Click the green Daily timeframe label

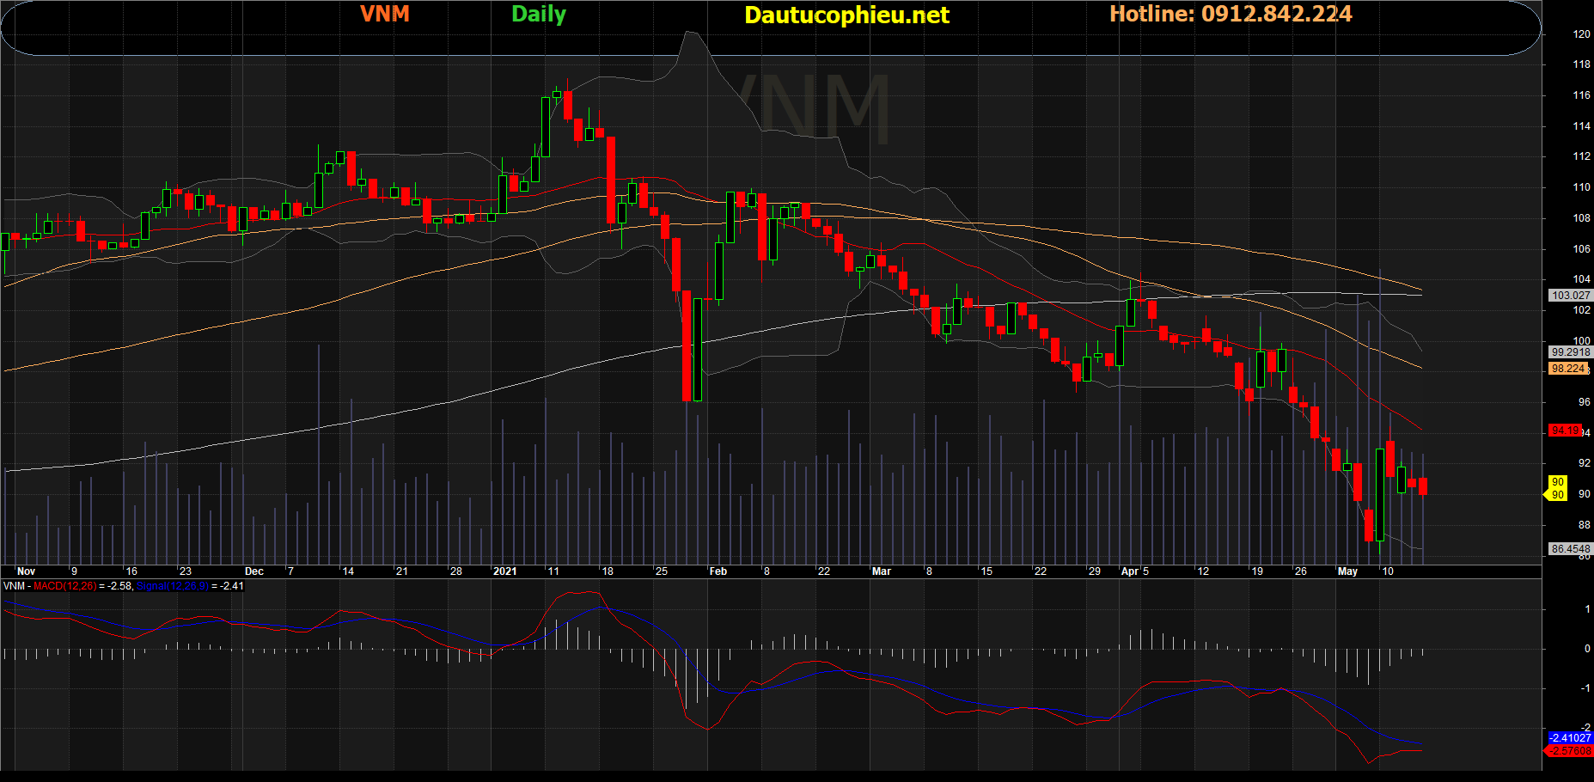539,15
